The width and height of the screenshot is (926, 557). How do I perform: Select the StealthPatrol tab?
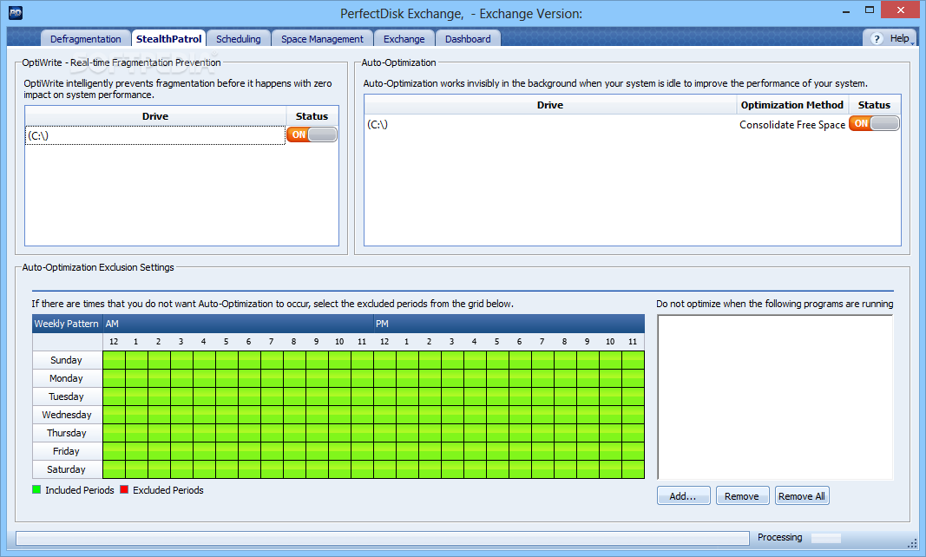tap(169, 38)
